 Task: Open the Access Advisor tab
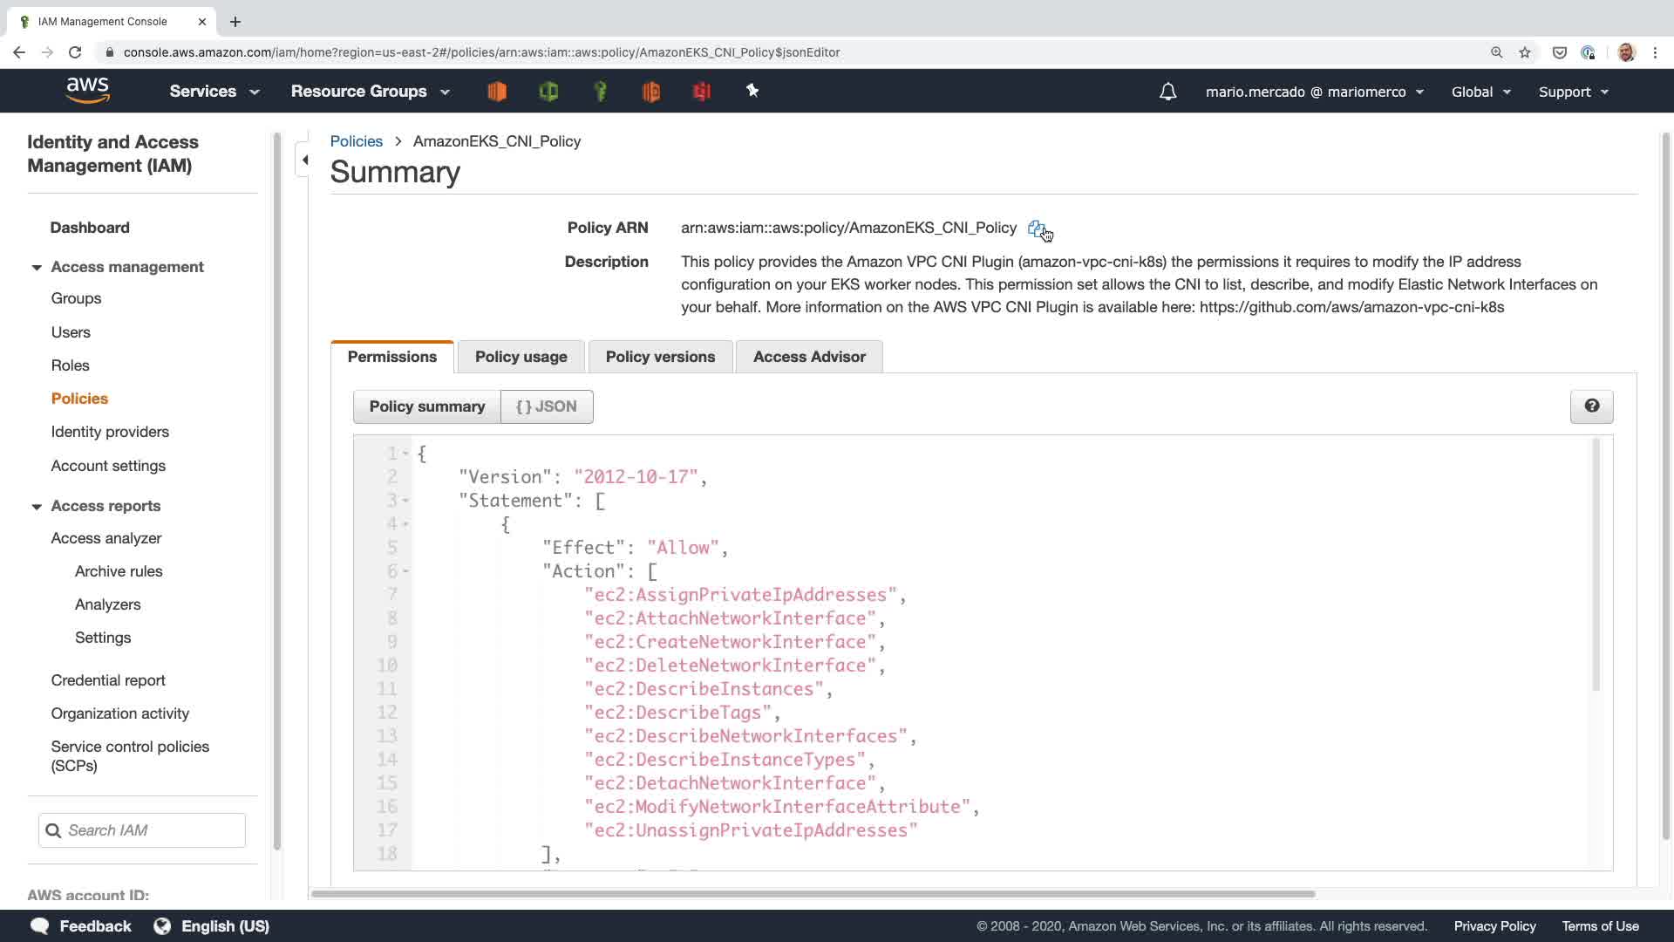pos(808,357)
